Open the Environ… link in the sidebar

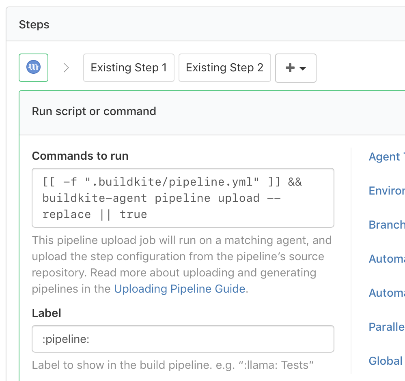click(387, 190)
